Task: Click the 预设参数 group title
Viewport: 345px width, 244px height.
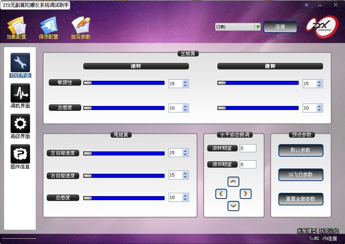Action: click(302, 134)
